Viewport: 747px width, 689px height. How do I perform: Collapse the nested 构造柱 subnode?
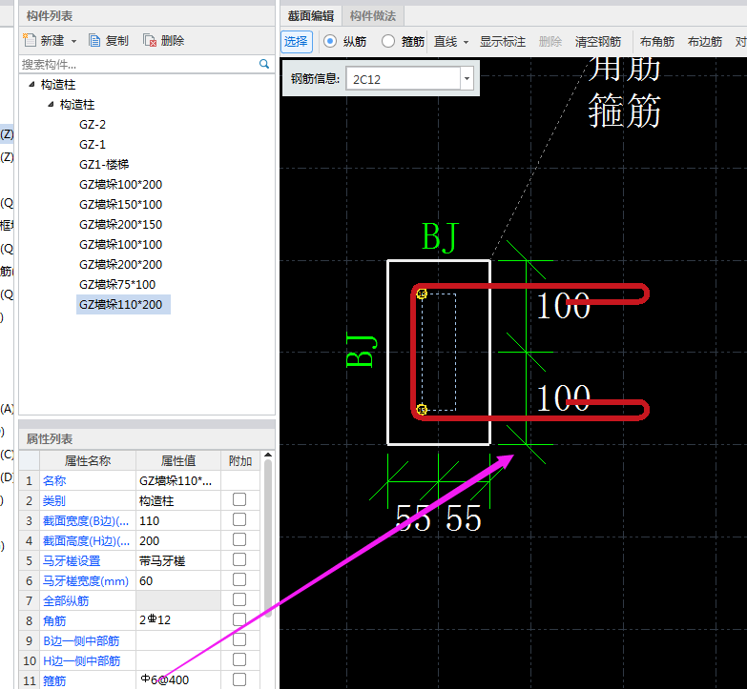[51, 104]
